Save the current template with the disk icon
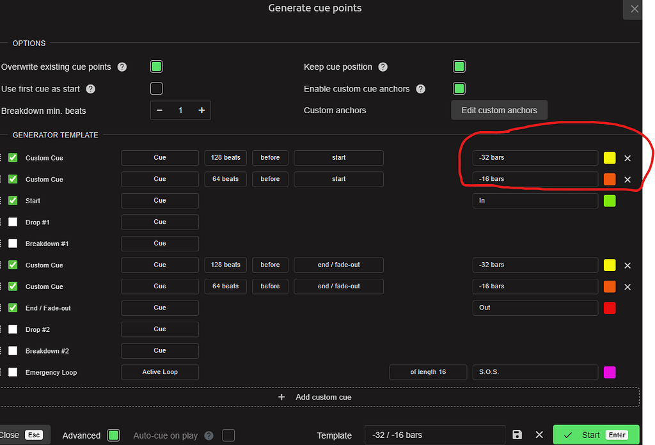Viewport: 655px width, 445px height. click(517, 435)
